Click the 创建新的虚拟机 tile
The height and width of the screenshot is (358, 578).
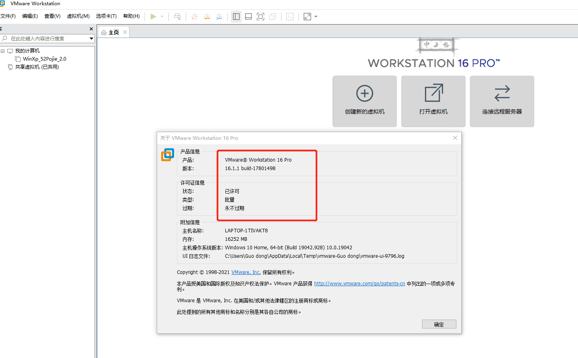[365, 101]
